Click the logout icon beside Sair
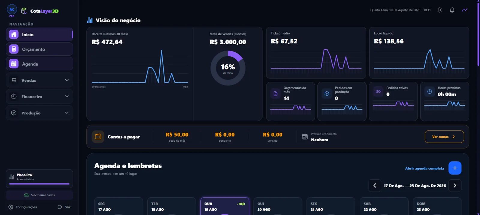Viewport: 480px width, 215px height. coord(60,207)
